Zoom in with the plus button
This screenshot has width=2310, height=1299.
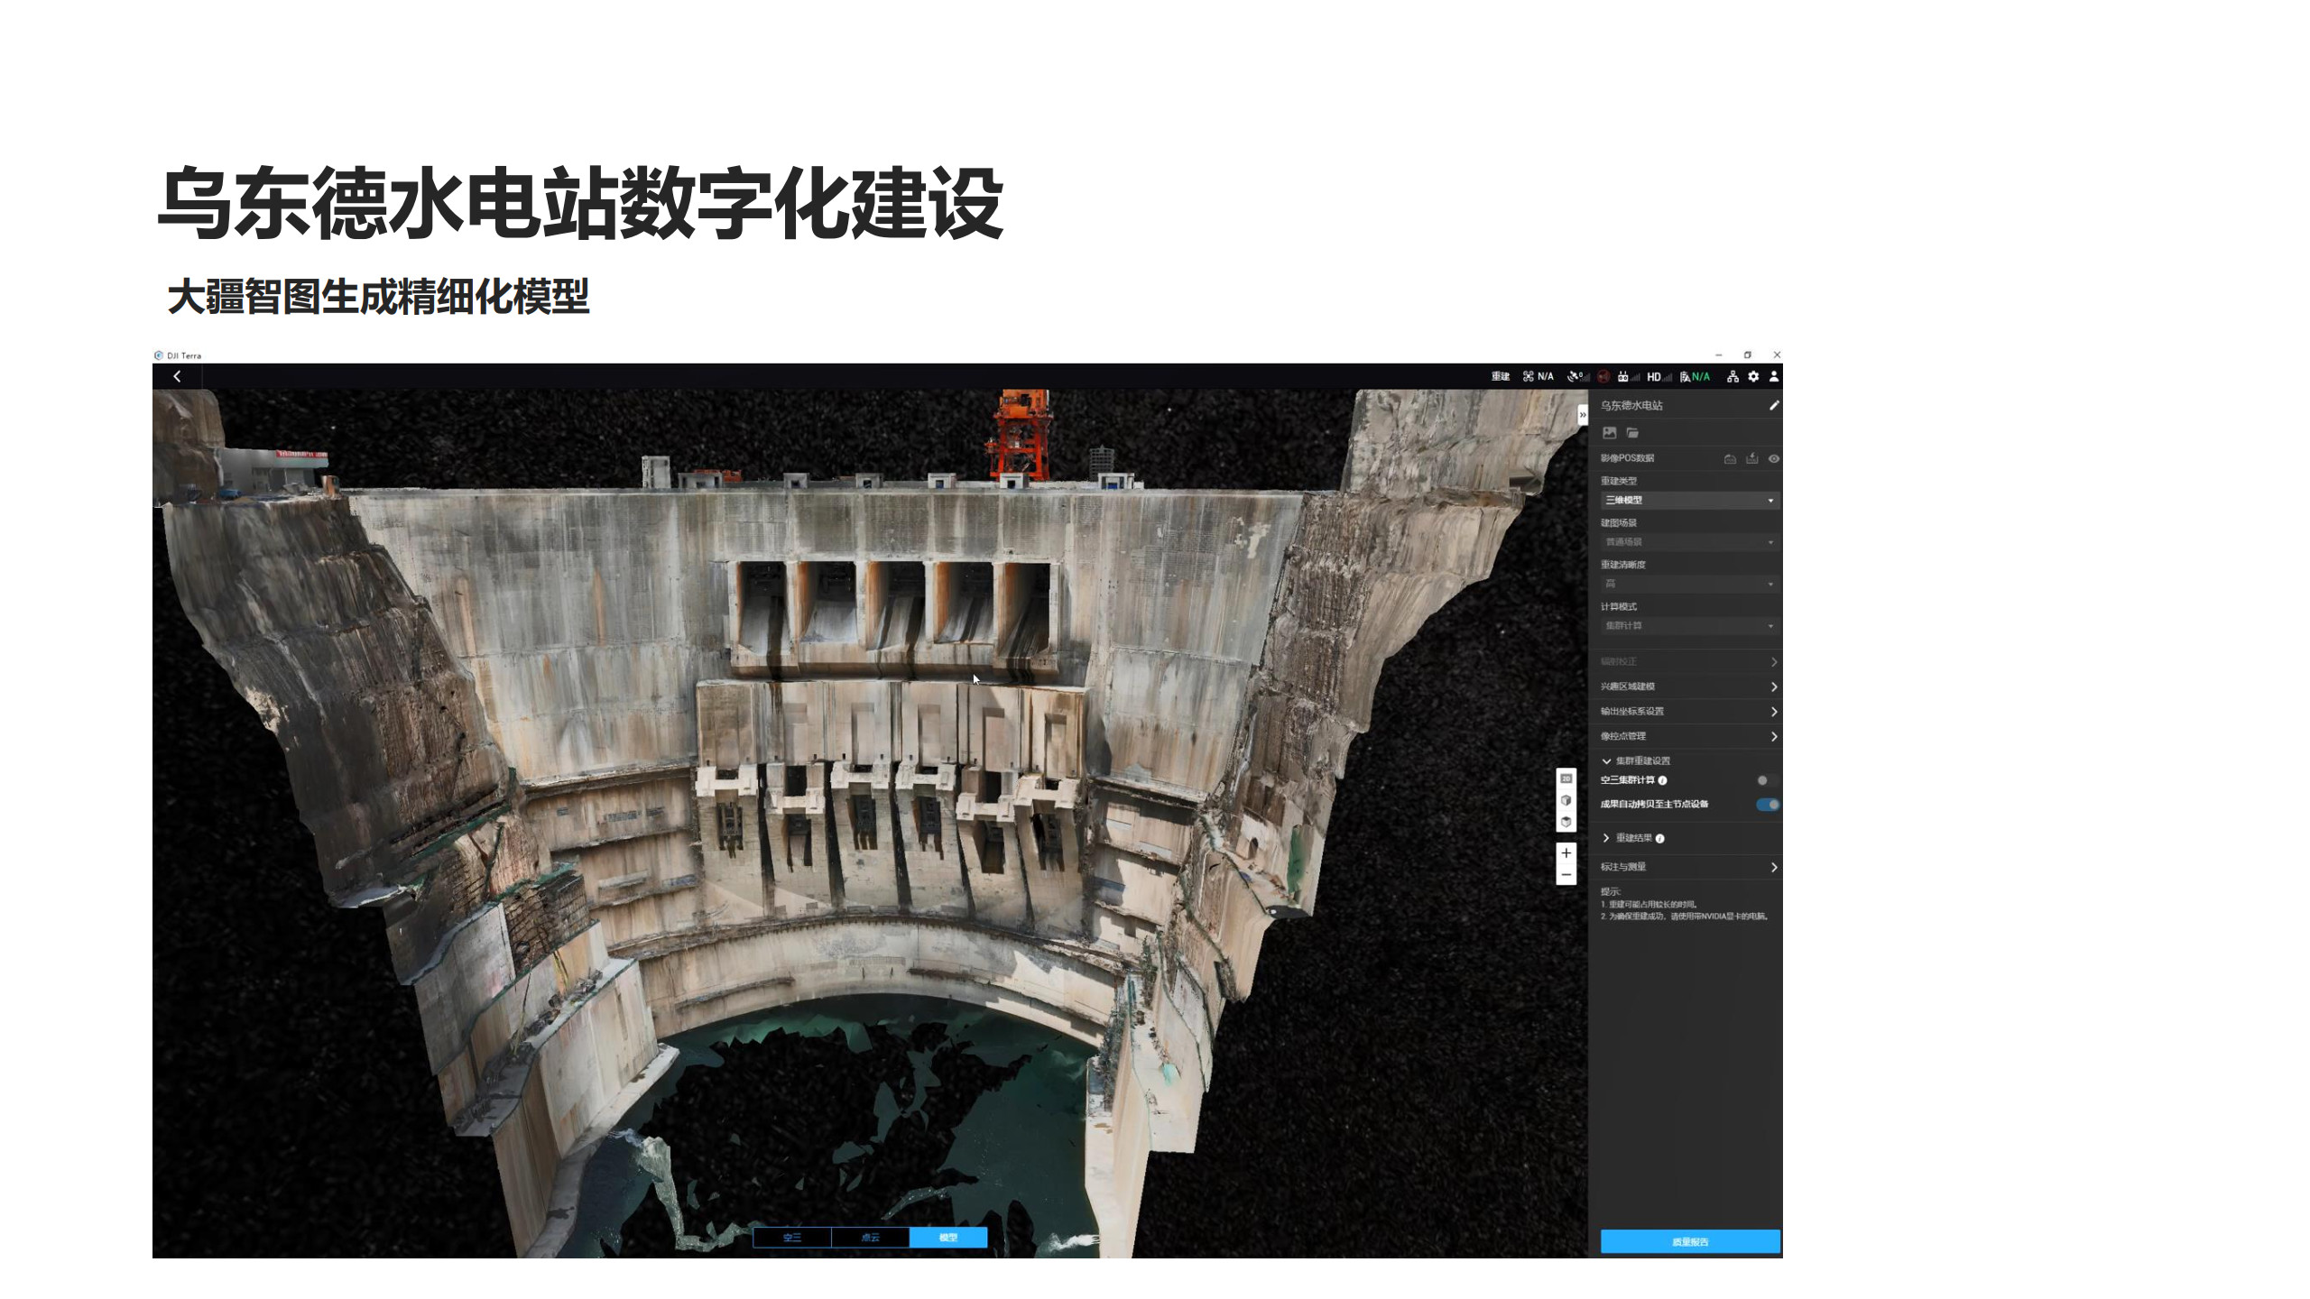point(1566,853)
